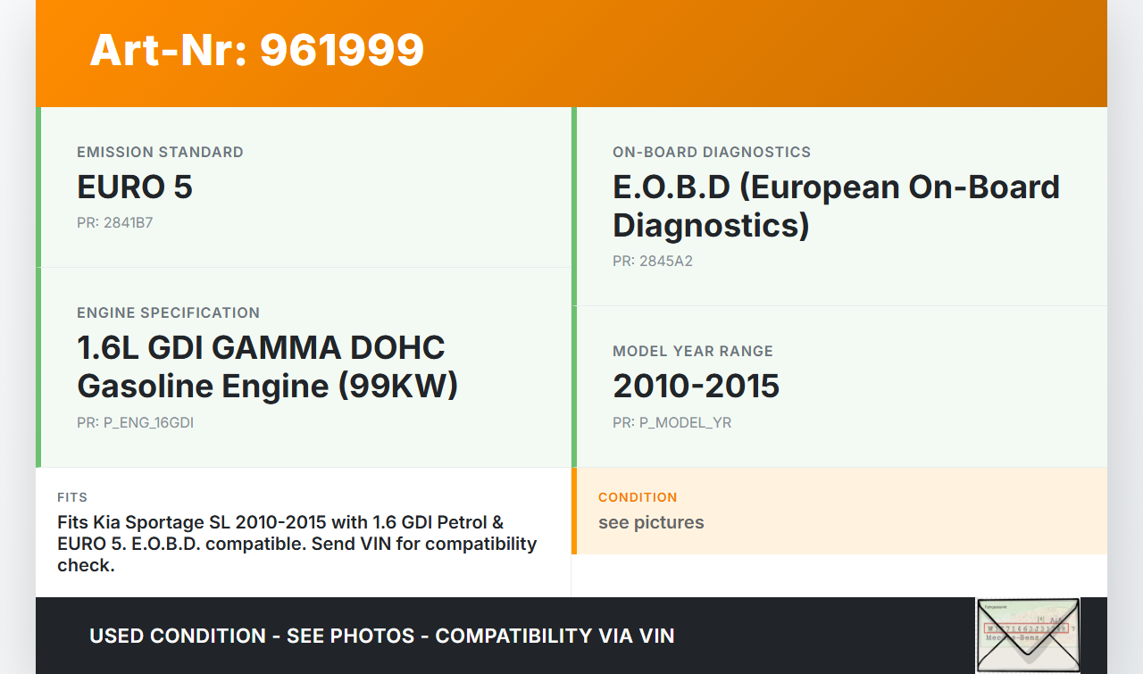Click the used condition footer banner text
Screen dimensions: 1143x674
381,636
